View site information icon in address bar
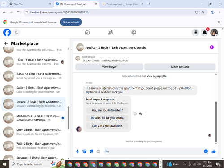The width and height of the screenshot is (224, 168). [x=26, y=12]
